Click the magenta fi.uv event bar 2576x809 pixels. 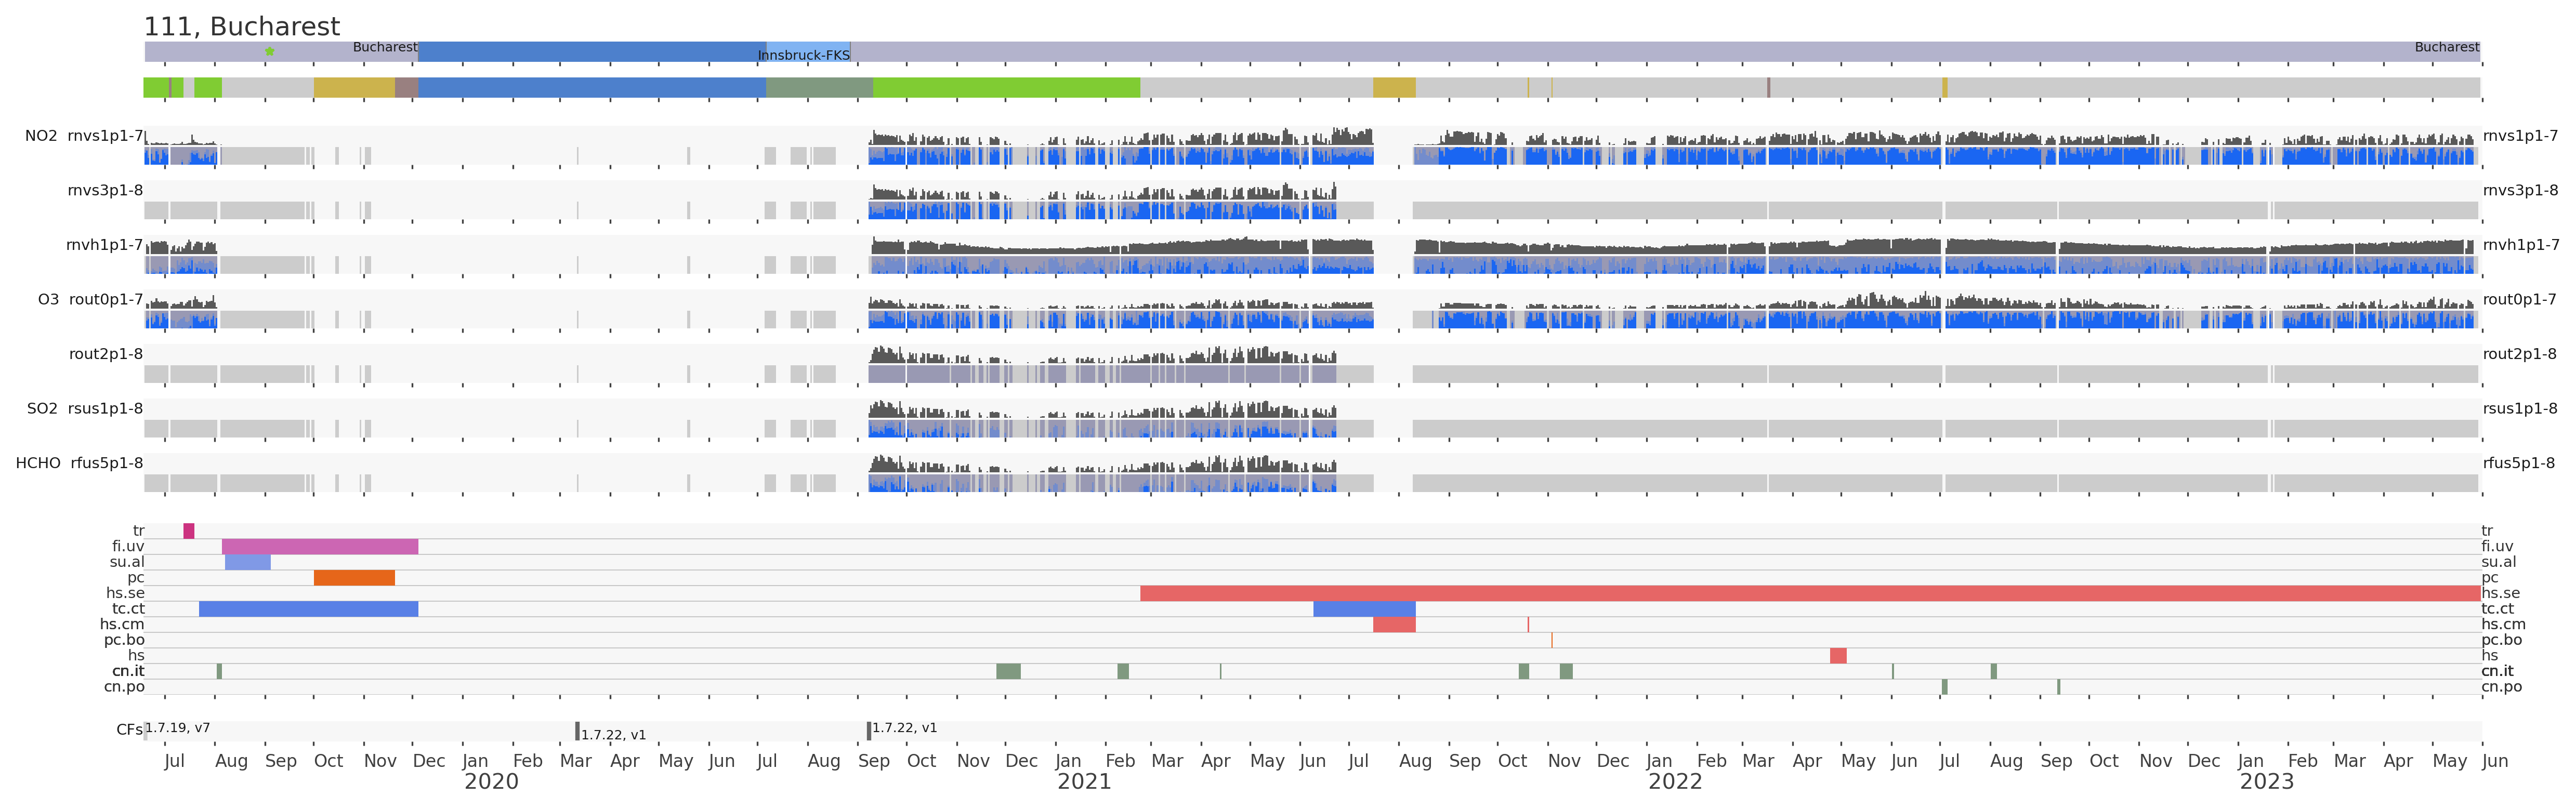click(x=319, y=547)
